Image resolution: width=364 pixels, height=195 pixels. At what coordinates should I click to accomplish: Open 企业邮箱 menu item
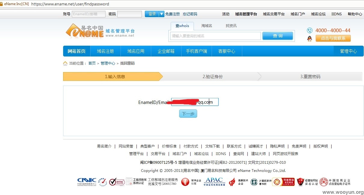166,51
